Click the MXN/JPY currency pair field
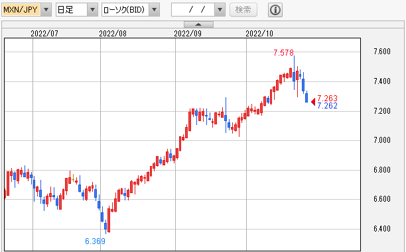Image resolution: width=406 pixels, height=252 pixels. 21,10
